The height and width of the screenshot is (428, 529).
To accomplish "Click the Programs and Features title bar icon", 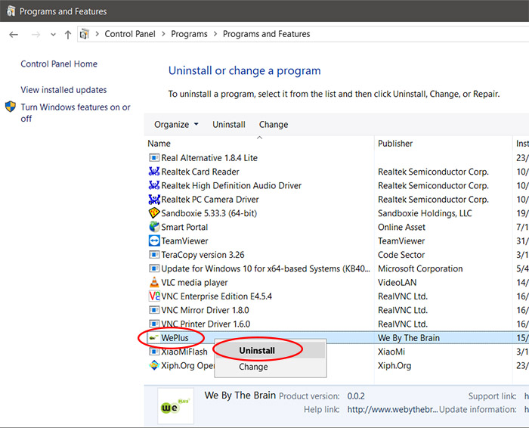I will [x=9, y=11].
